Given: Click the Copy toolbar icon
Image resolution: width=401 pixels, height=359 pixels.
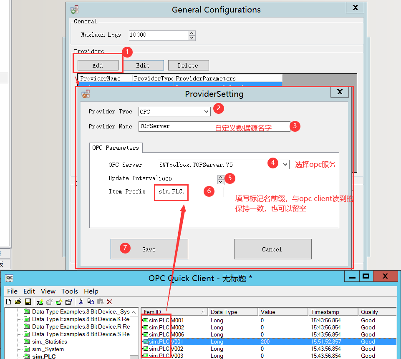Looking at the screenshot, I should point(91,301).
